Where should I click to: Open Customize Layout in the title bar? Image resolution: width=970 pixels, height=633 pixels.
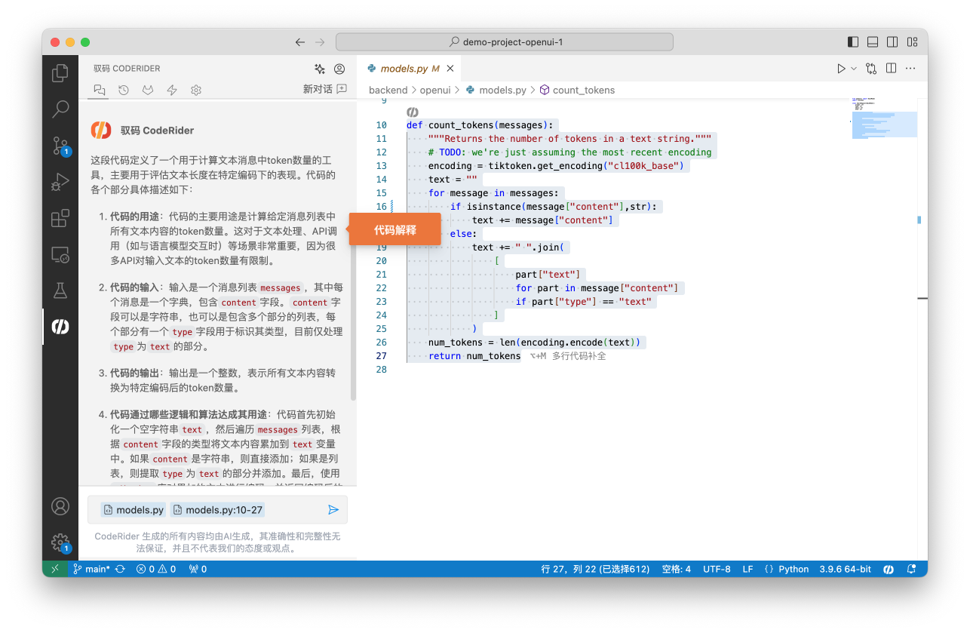point(912,42)
